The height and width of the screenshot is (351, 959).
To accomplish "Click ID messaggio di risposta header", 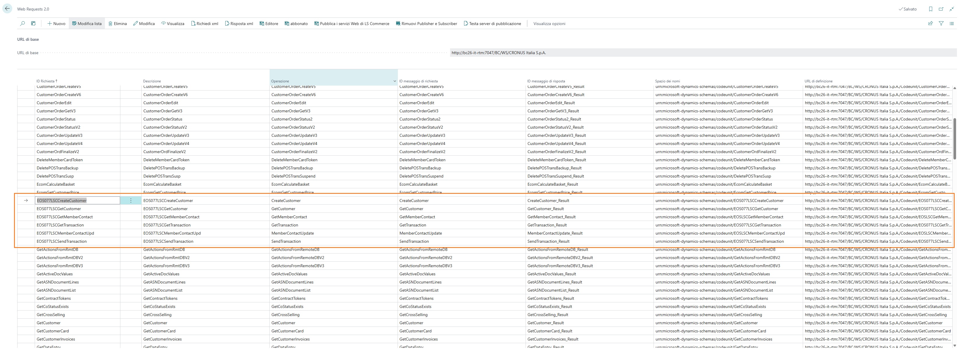I will (x=546, y=81).
